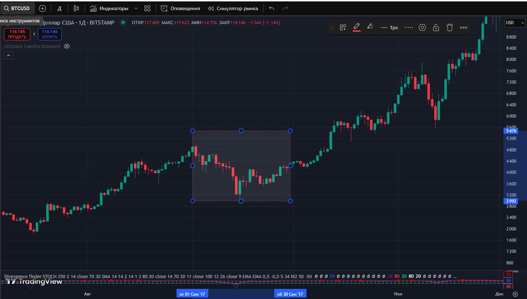The height and width of the screenshot is (299, 527).
Task: Click the blue КУПИТЬ buy button
Action: (x=50, y=34)
